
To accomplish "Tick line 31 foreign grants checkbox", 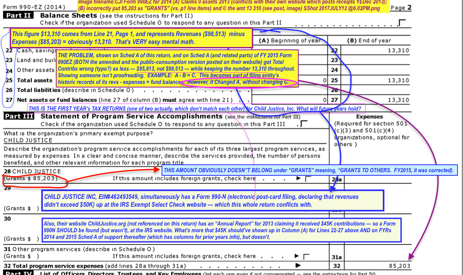I will pos(307,257).
